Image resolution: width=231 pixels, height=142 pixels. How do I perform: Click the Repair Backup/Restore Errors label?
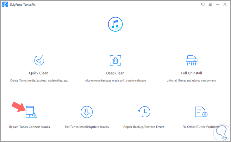[144, 127]
